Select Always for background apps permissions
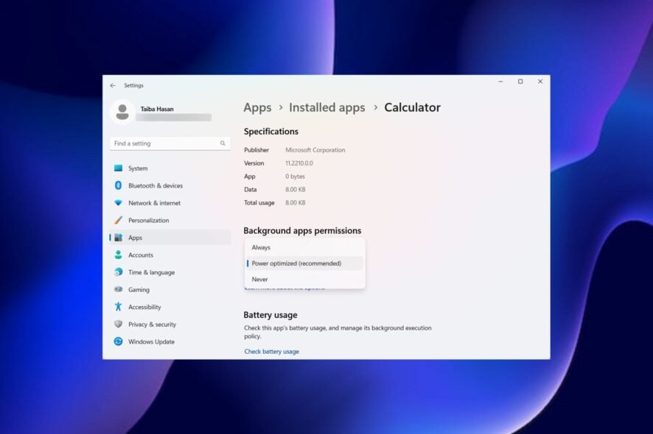653x434 pixels. (261, 247)
